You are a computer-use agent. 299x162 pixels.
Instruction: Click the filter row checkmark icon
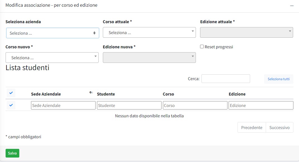11,105
